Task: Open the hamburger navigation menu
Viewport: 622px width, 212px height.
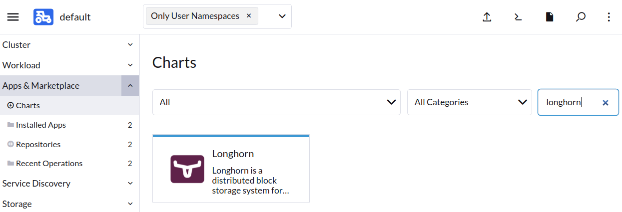Action: tap(13, 17)
